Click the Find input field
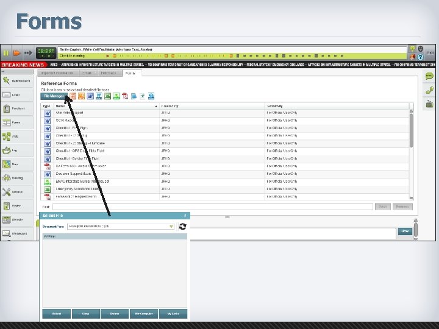 213,207
